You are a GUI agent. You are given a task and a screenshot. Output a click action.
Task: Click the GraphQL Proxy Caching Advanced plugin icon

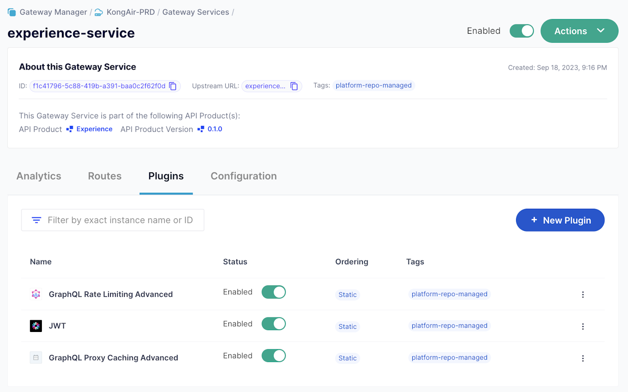pos(36,357)
